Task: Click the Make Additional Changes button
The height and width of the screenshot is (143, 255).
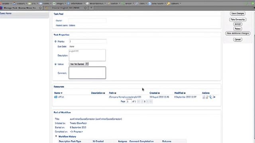Action: [x=237, y=33]
